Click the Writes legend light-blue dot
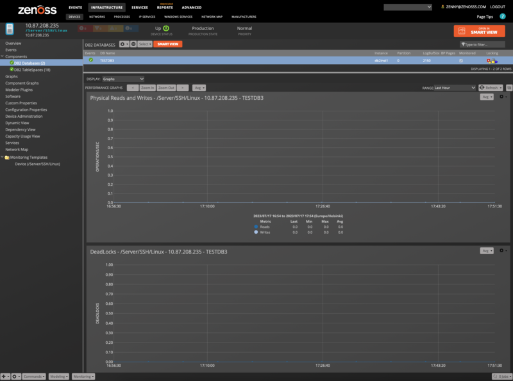 [x=256, y=232]
